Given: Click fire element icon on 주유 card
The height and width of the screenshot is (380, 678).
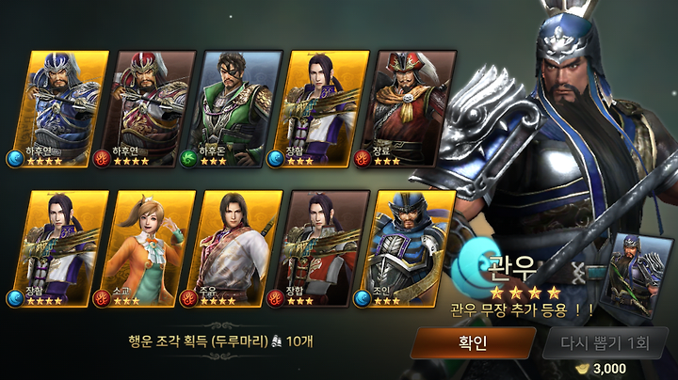Looking at the screenshot, I should click(x=188, y=299).
